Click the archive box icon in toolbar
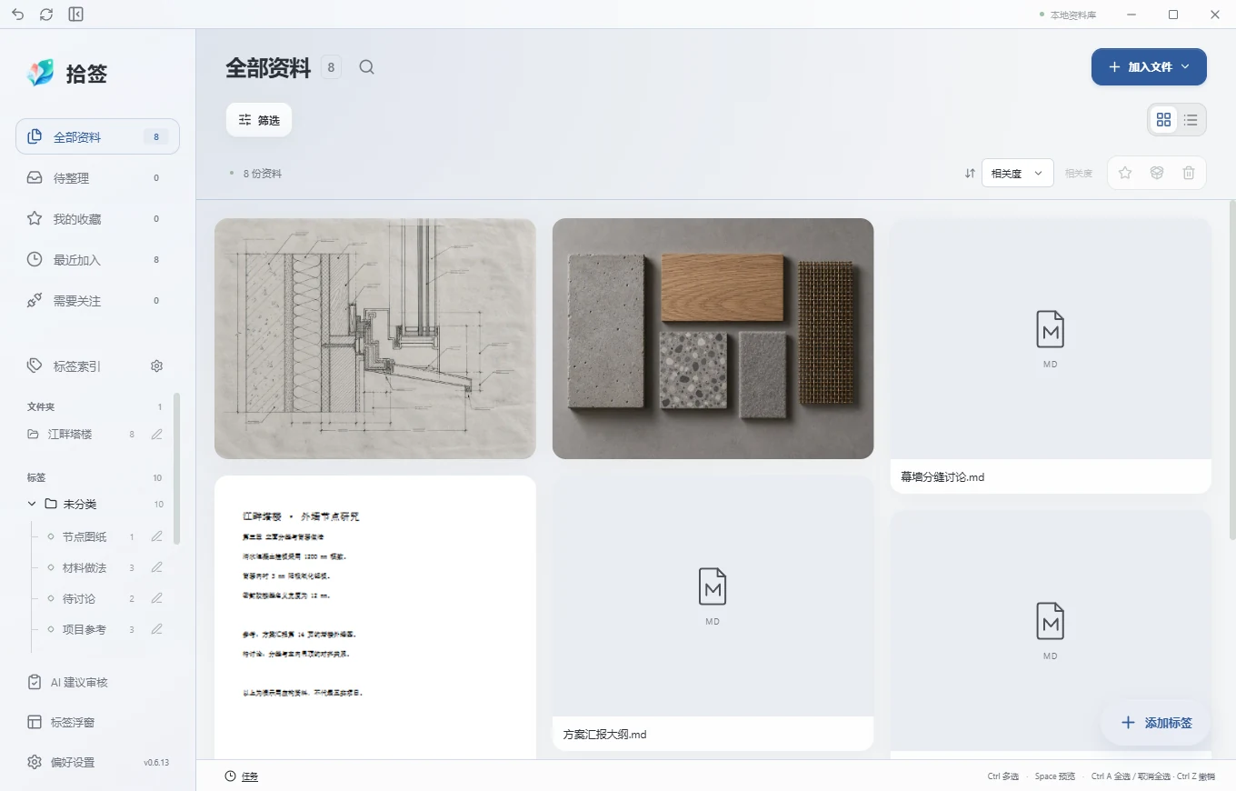Image resolution: width=1236 pixels, height=791 pixels. point(1157,173)
